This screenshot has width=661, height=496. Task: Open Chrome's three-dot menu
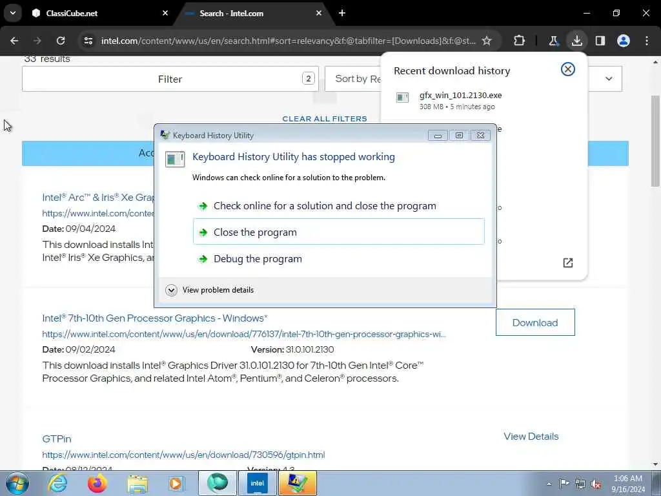click(647, 41)
